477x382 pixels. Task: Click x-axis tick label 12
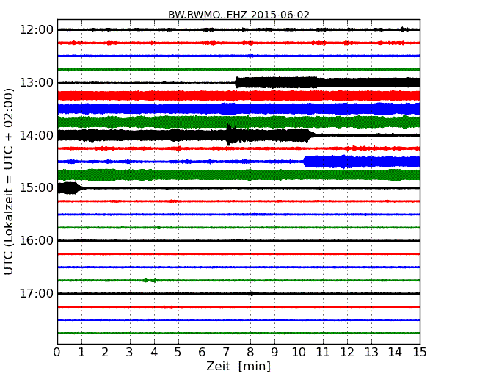[347, 353]
